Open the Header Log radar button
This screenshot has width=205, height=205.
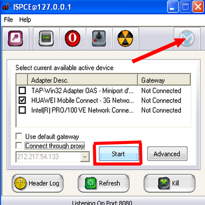(37, 183)
